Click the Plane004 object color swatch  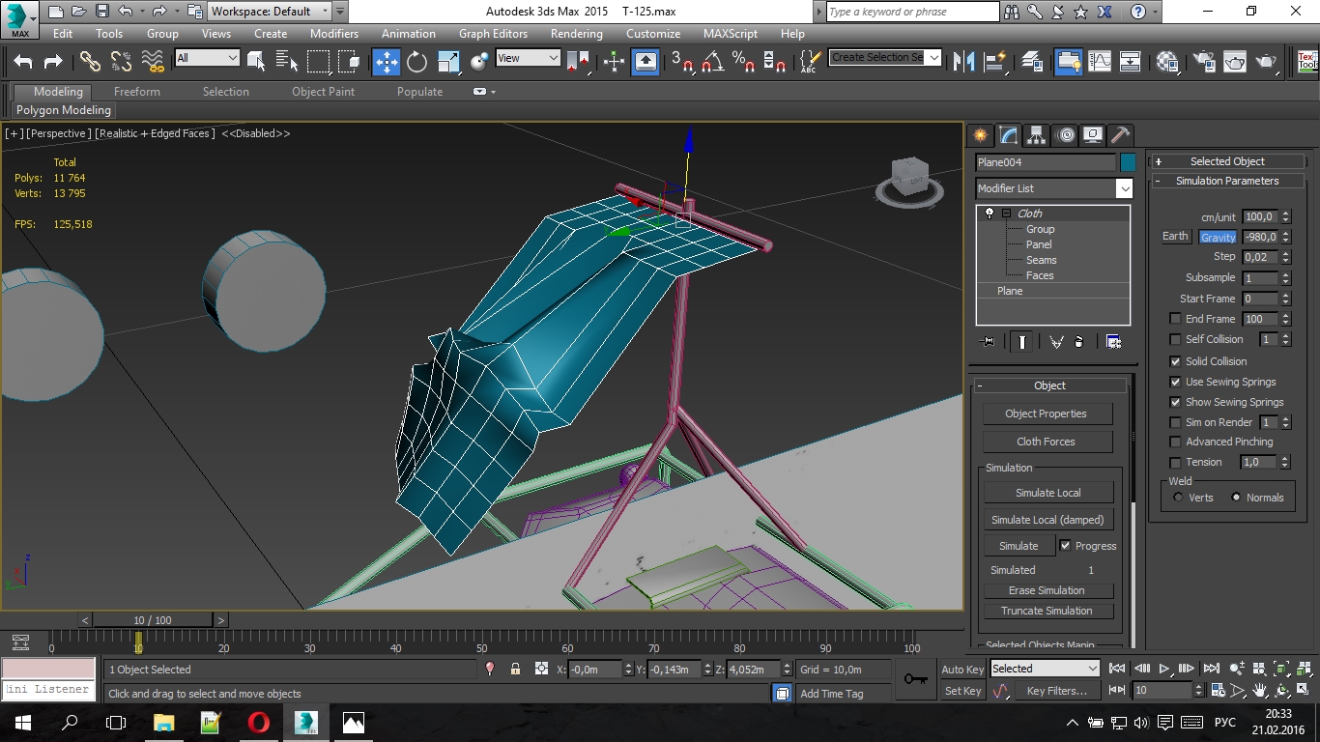1128,162
